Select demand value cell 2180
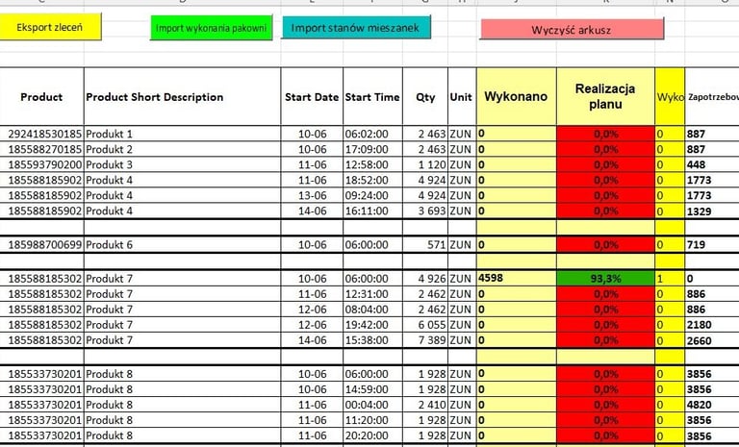The height and width of the screenshot is (447, 739). point(712,325)
